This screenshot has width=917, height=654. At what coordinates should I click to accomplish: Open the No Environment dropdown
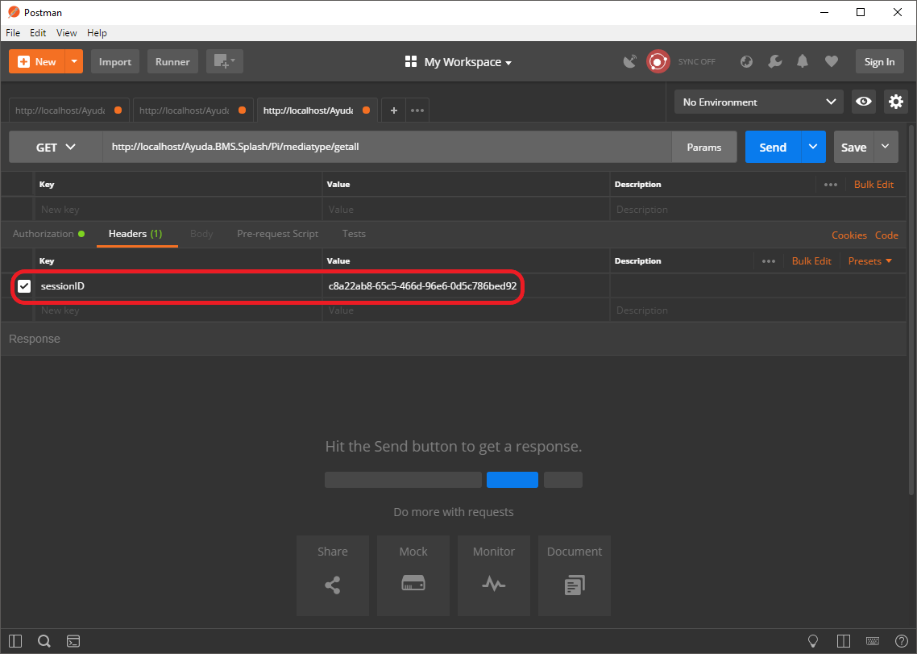(758, 102)
